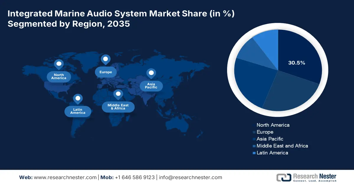This screenshot has height=185, width=354.
Task: Click the Europe map pin icon
Action: pos(105,60)
